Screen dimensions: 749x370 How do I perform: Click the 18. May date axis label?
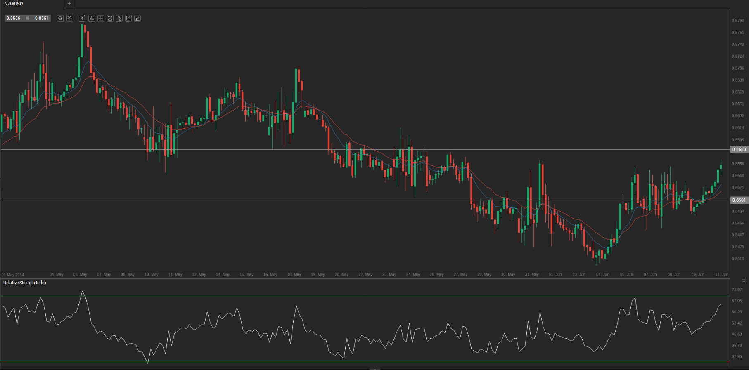tap(294, 274)
